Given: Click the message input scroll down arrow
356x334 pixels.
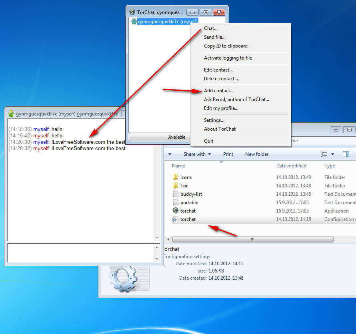Looking at the screenshot, I should tap(157, 259).
